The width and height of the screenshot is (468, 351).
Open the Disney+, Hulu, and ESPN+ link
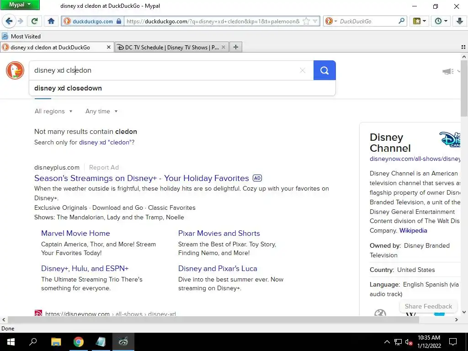pos(85,269)
